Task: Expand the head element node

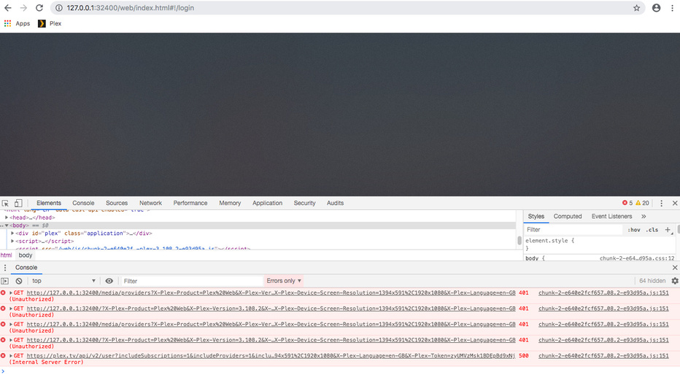Action: pyautogui.click(x=7, y=217)
